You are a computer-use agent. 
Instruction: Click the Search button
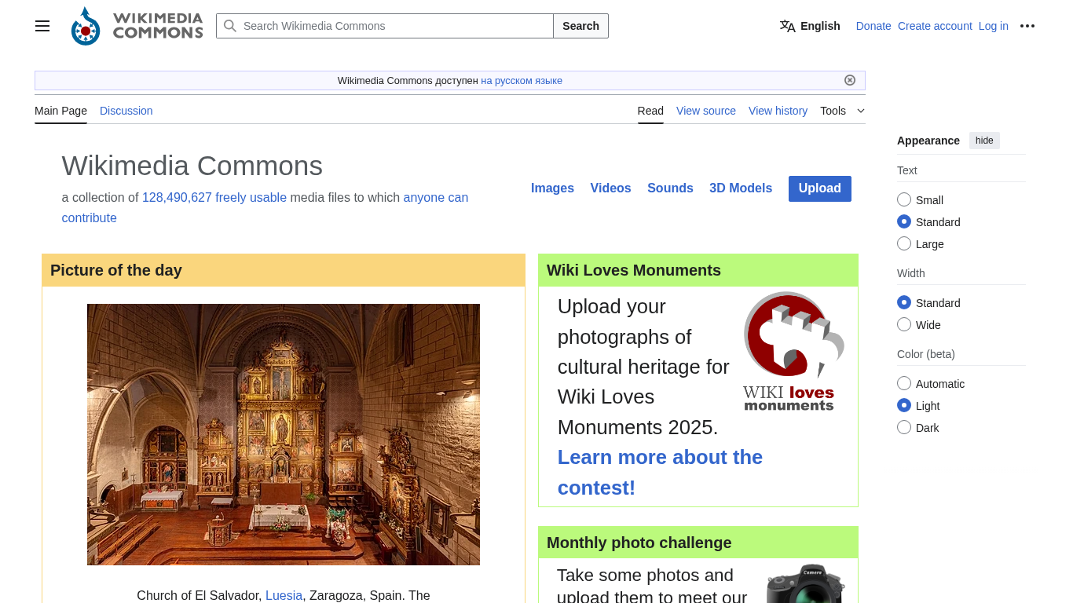coord(580,26)
